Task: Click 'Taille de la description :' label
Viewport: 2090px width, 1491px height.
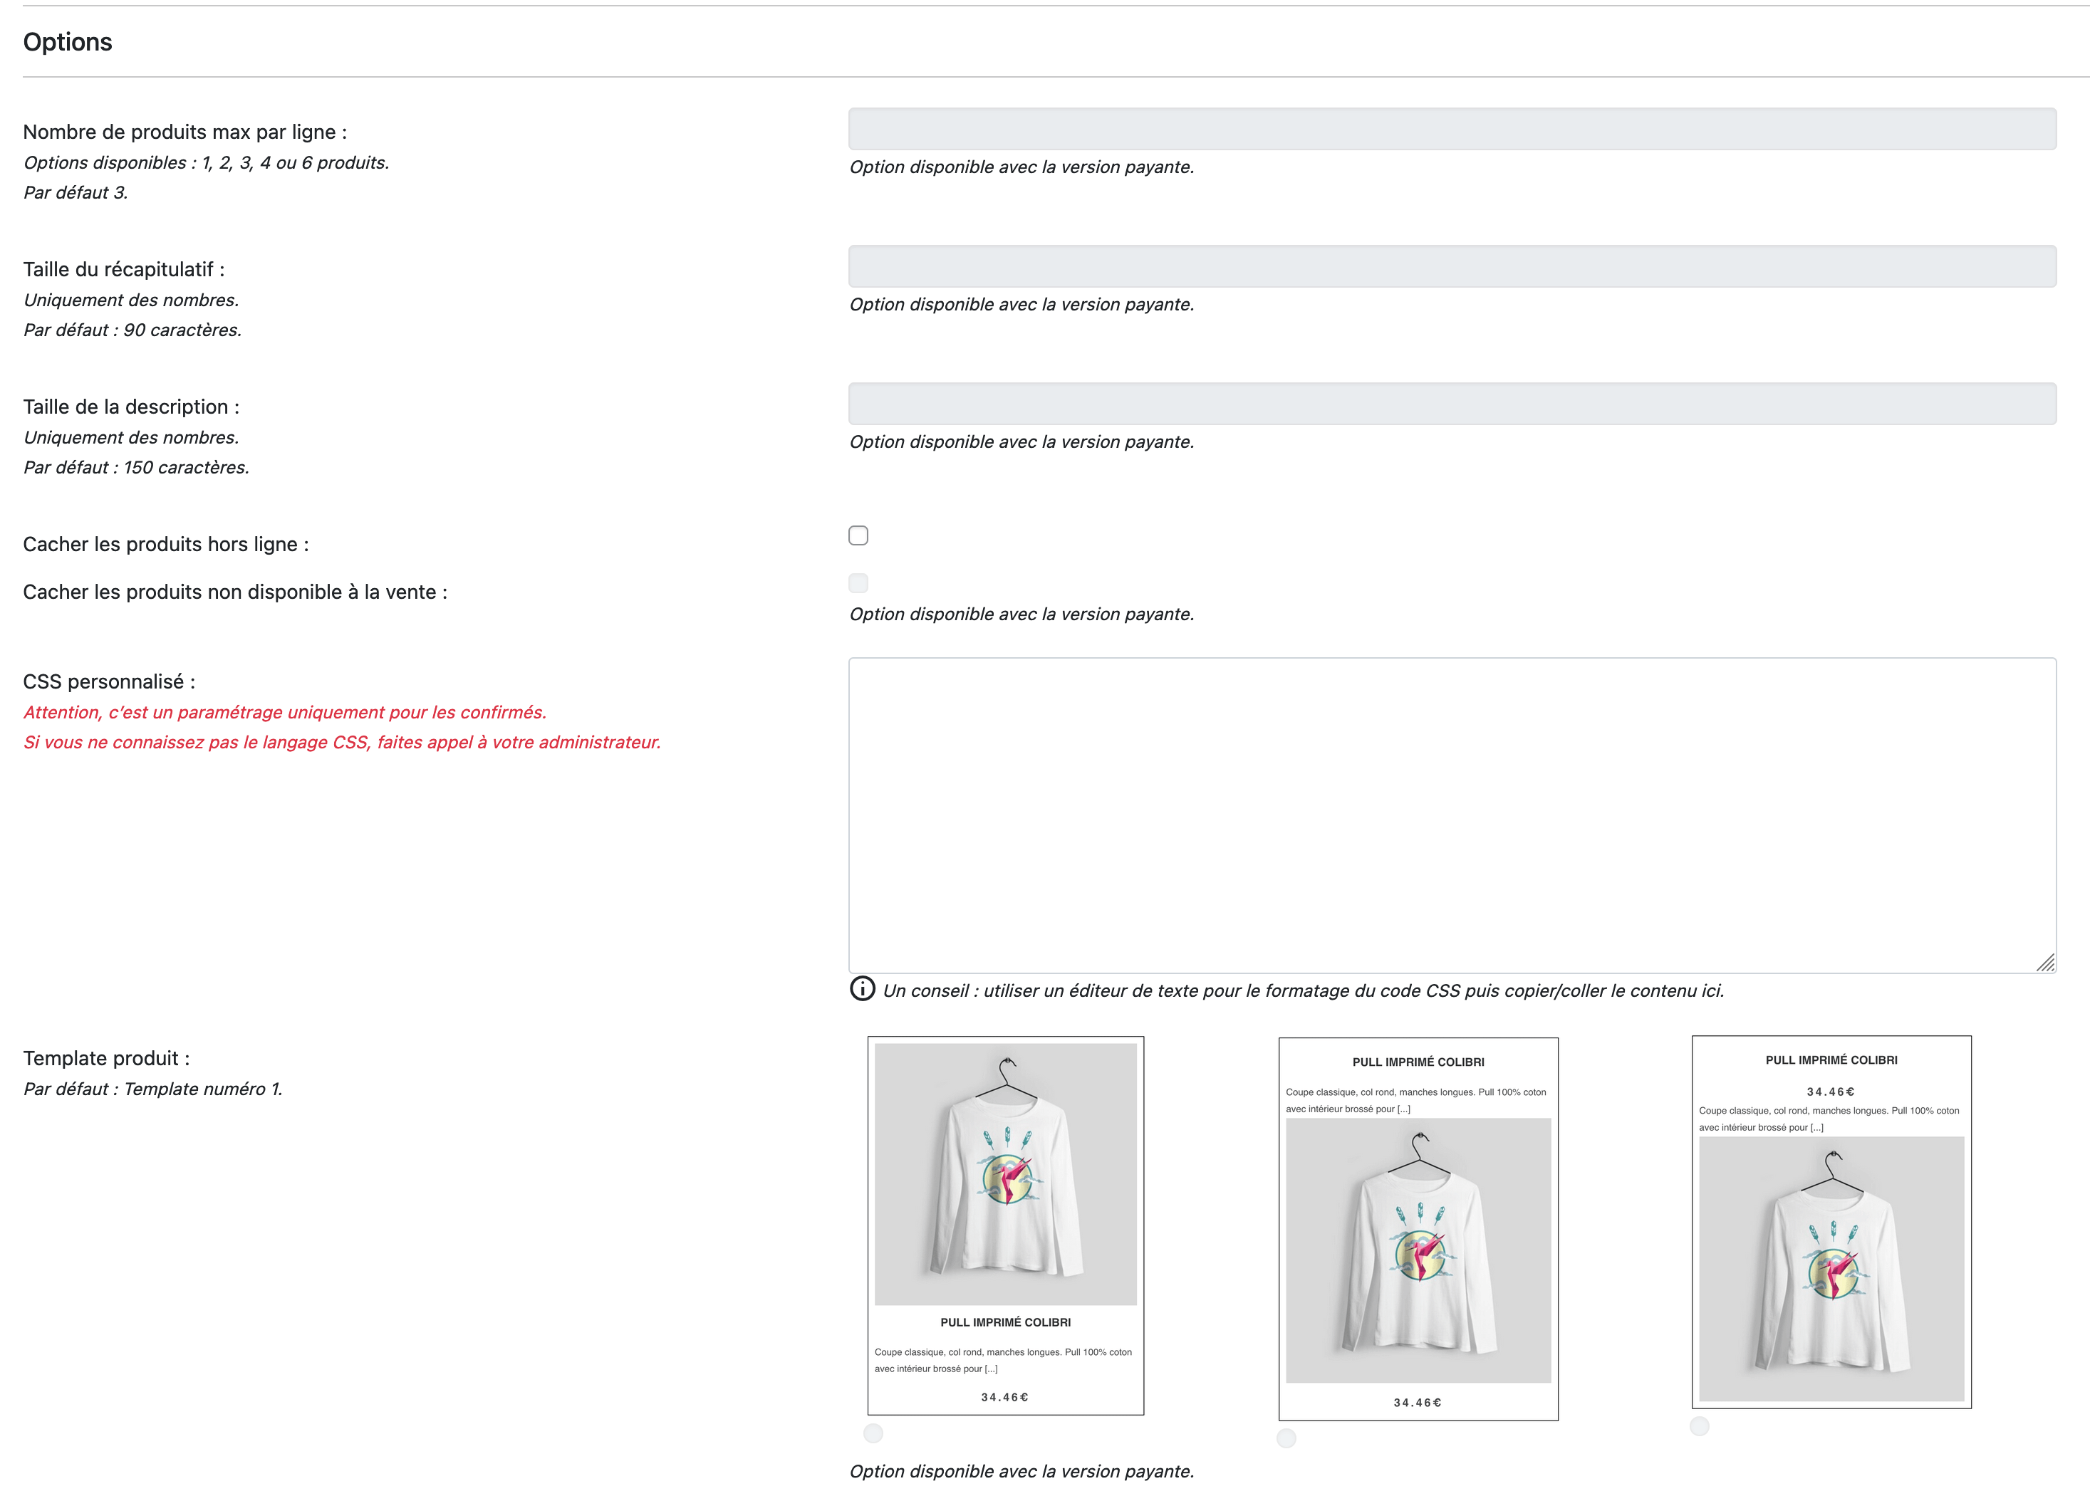Action: pos(131,407)
